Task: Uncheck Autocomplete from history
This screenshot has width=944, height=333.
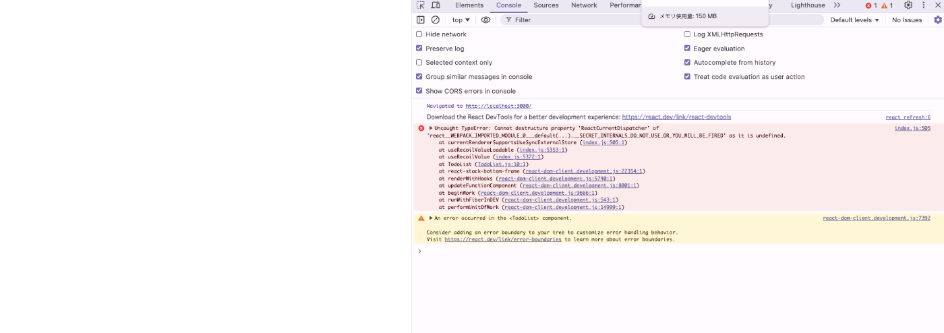Action: click(x=688, y=63)
